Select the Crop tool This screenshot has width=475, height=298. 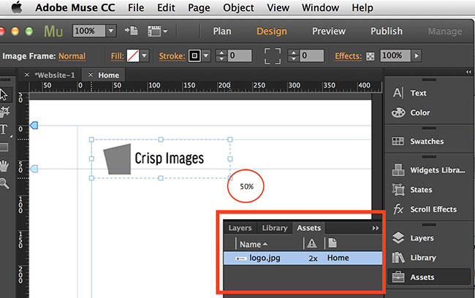[x=4, y=112]
